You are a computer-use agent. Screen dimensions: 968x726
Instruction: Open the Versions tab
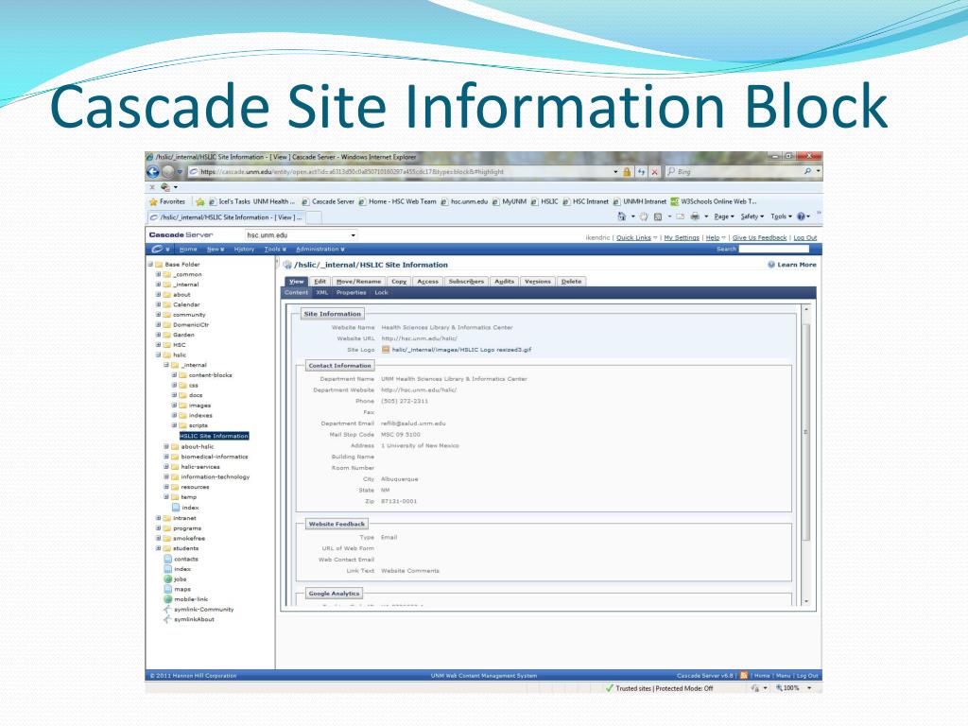point(537,282)
